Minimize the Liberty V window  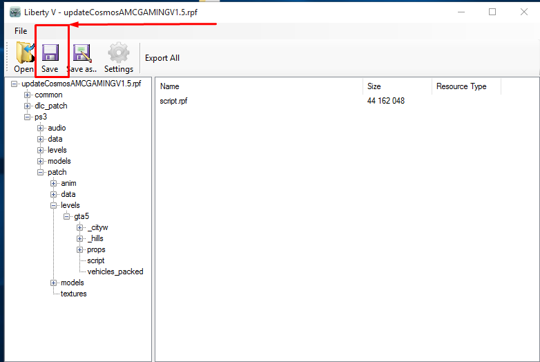(461, 12)
